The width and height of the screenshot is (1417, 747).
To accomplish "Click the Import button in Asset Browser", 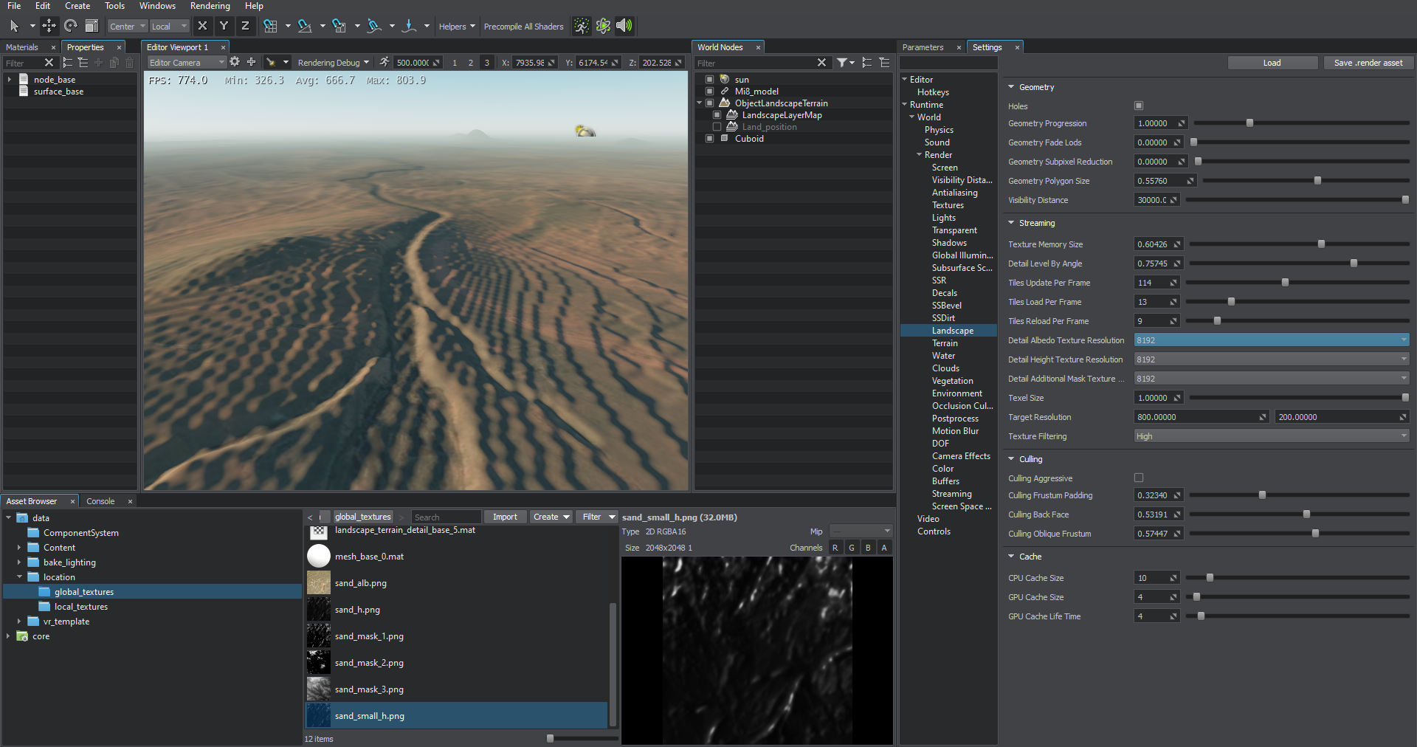I will 505,517.
